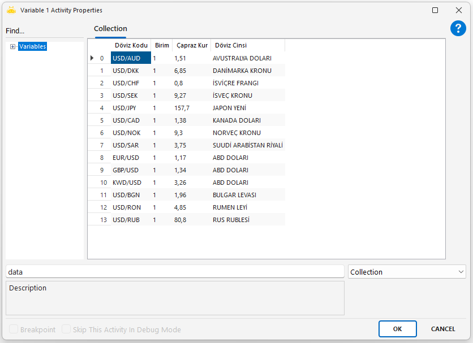Viewport: 473px width, 343px height.
Task: Select the Variables tree item
Action: (32, 47)
